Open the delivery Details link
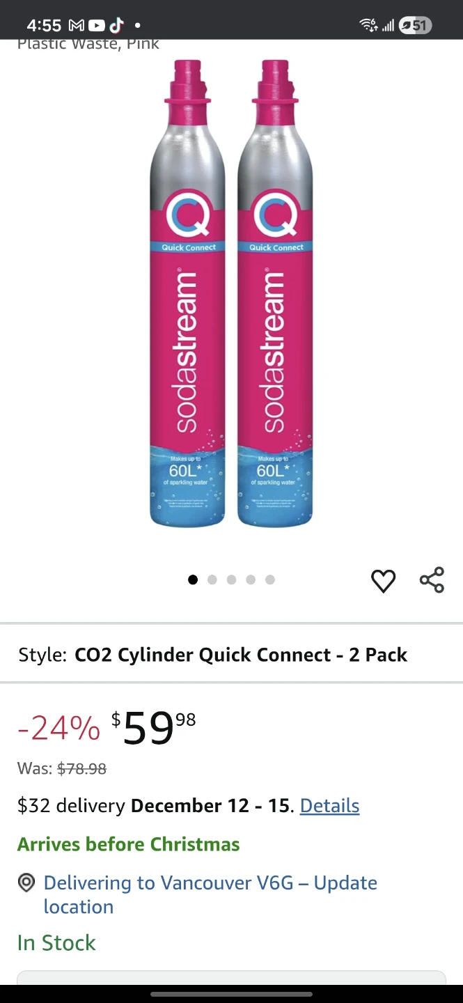The width and height of the screenshot is (463, 1003). pyautogui.click(x=329, y=806)
